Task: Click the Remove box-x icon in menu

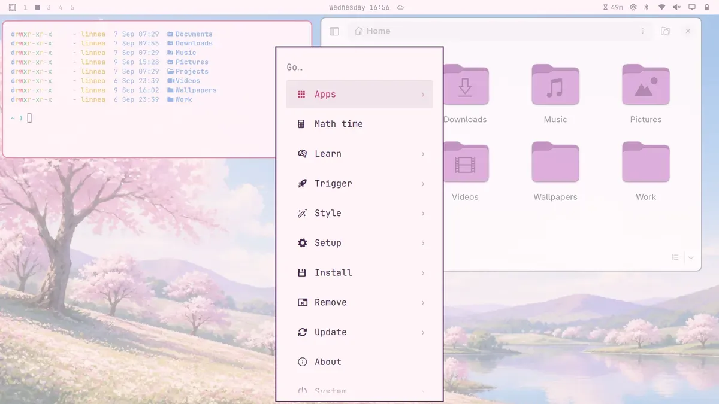Action: [x=303, y=302]
